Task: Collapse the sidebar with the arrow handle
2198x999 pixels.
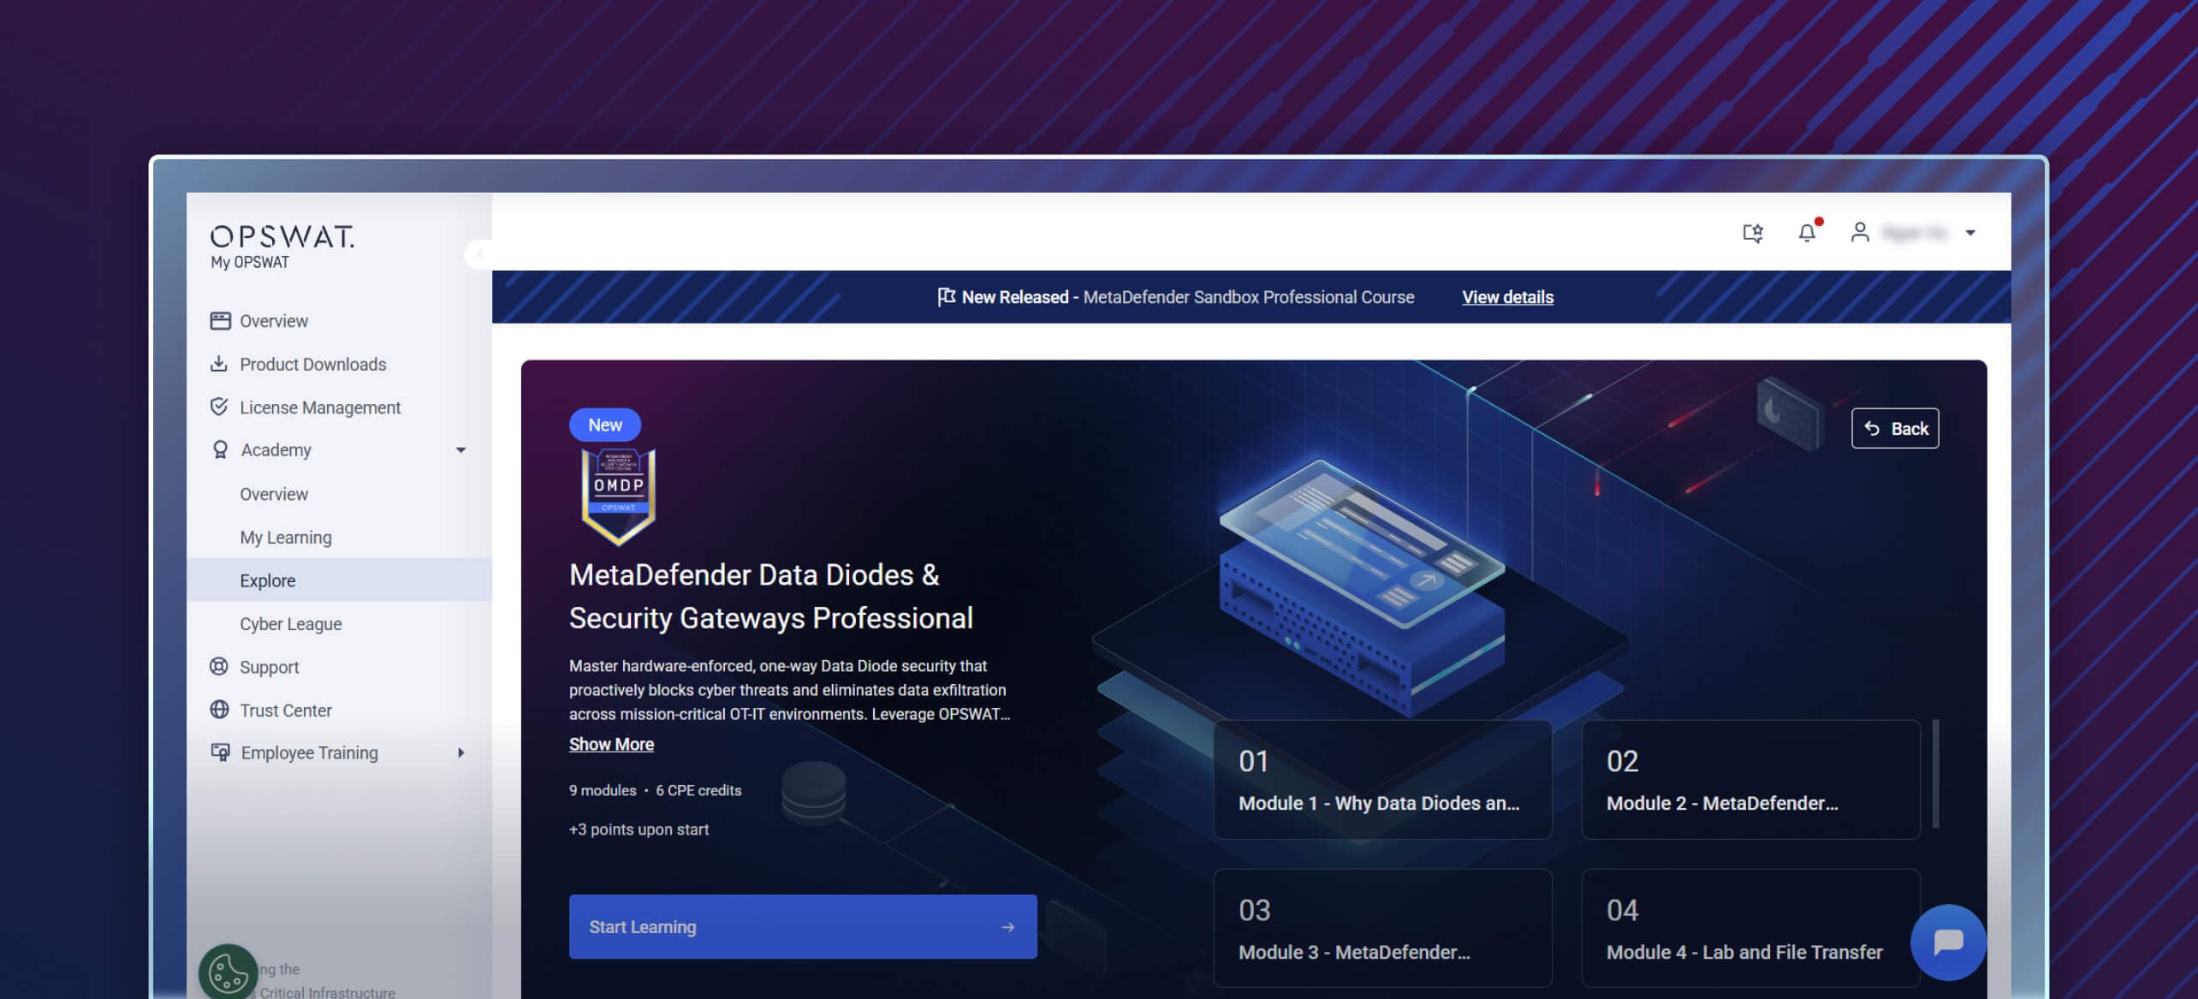Action: pyautogui.click(x=478, y=253)
